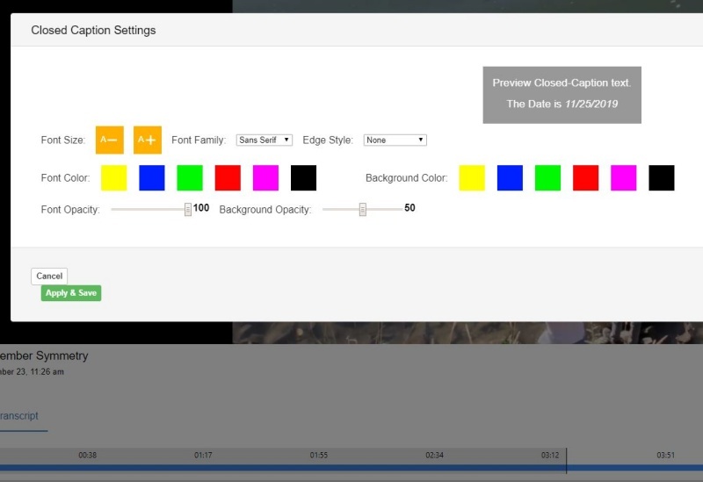Open the Edge Style dropdown
This screenshot has height=482, width=703.
click(x=395, y=140)
